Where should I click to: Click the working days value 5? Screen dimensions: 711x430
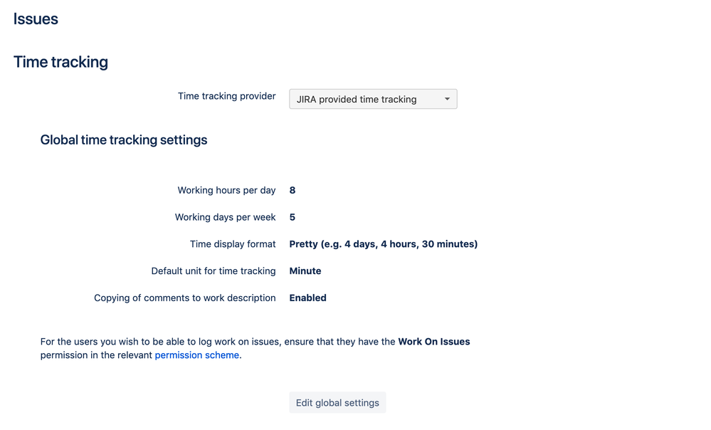[293, 217]
